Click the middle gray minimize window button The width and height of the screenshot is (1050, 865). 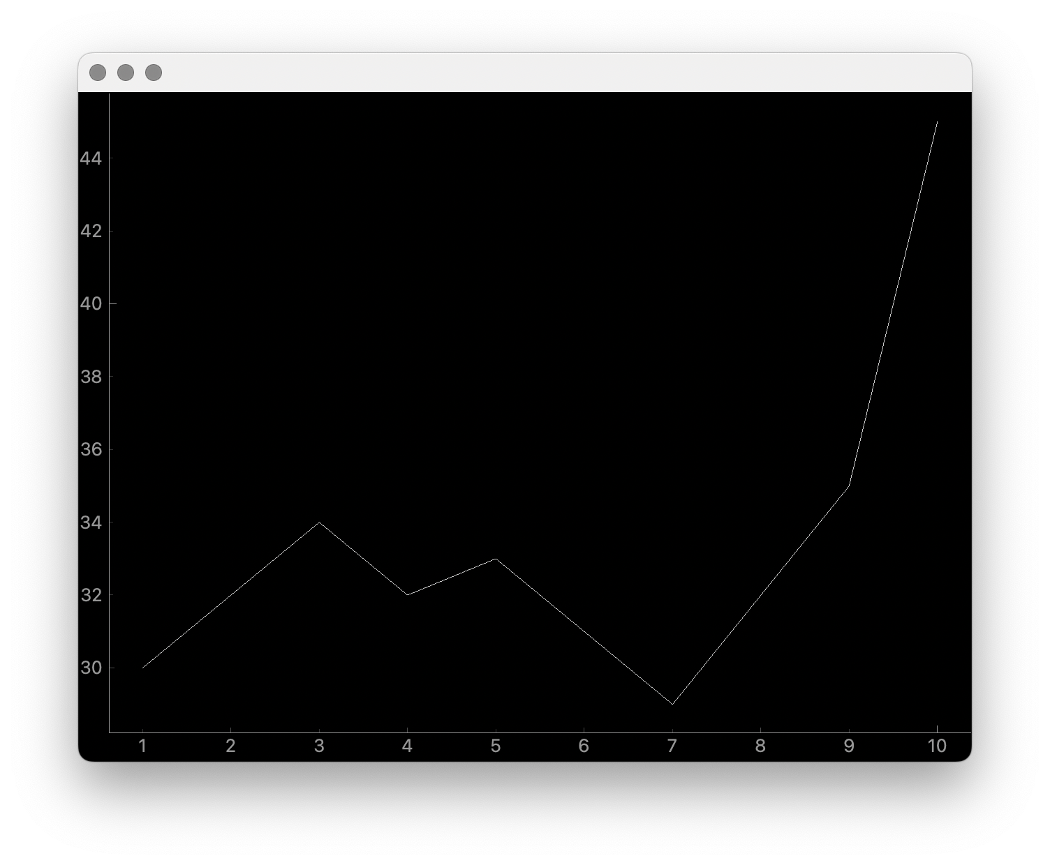126,73
